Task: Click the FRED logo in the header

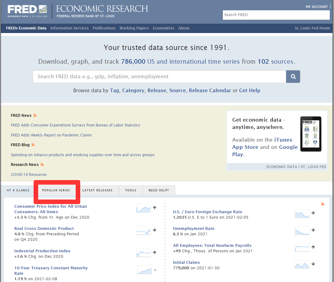Action: click(x=27, y=11)
